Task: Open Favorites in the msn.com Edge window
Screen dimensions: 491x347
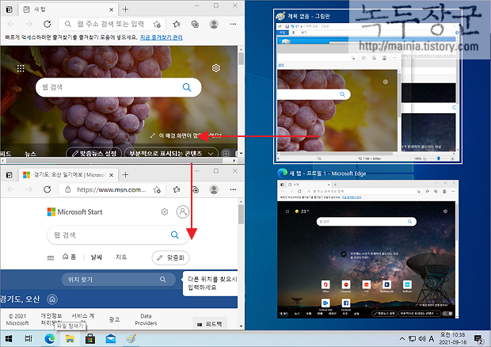Action: 177,189
